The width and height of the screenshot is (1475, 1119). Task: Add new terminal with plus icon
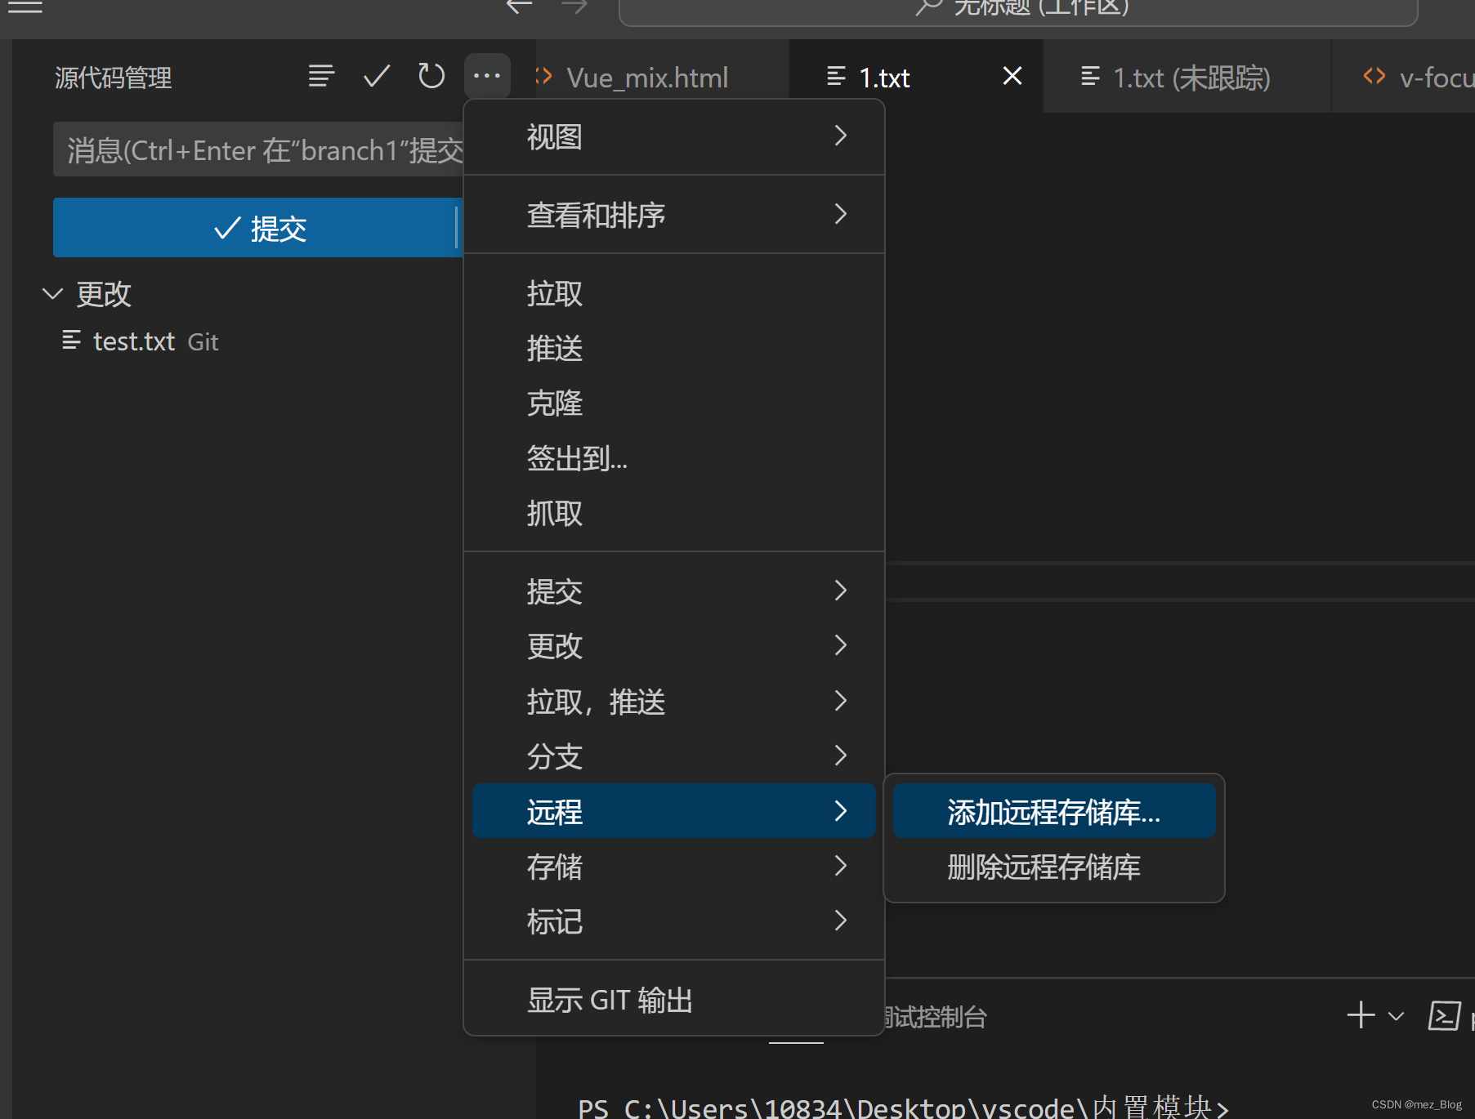pos(1361,1015)
